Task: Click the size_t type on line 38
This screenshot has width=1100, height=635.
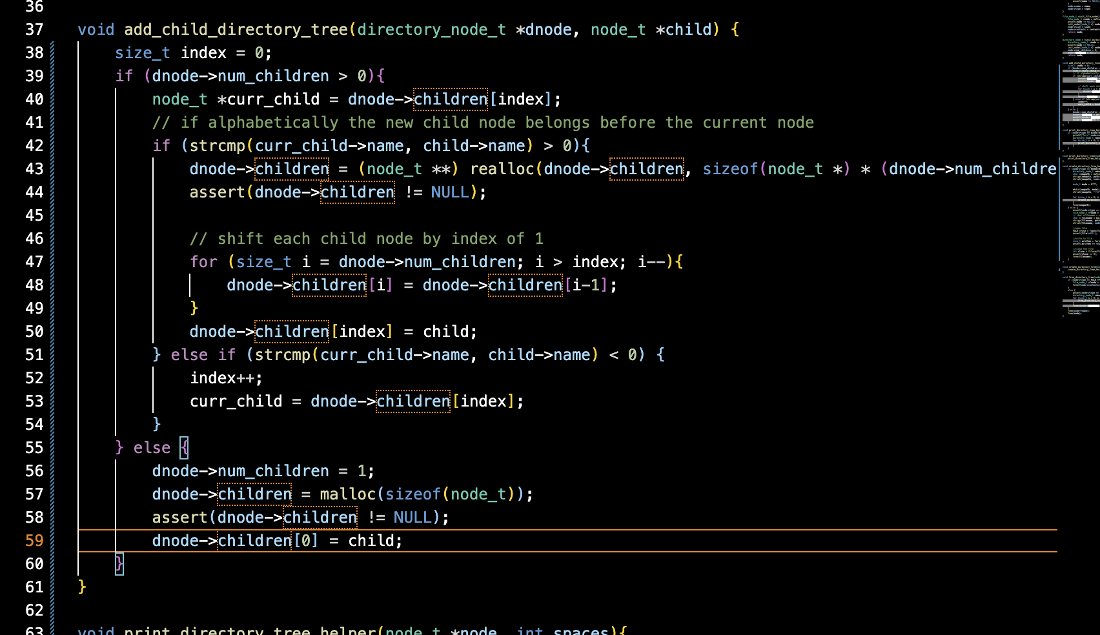Action: coord(143,53)
